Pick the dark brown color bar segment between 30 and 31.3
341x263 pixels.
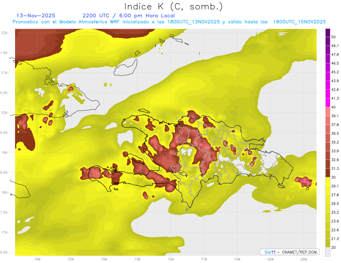tap(328, 173)
